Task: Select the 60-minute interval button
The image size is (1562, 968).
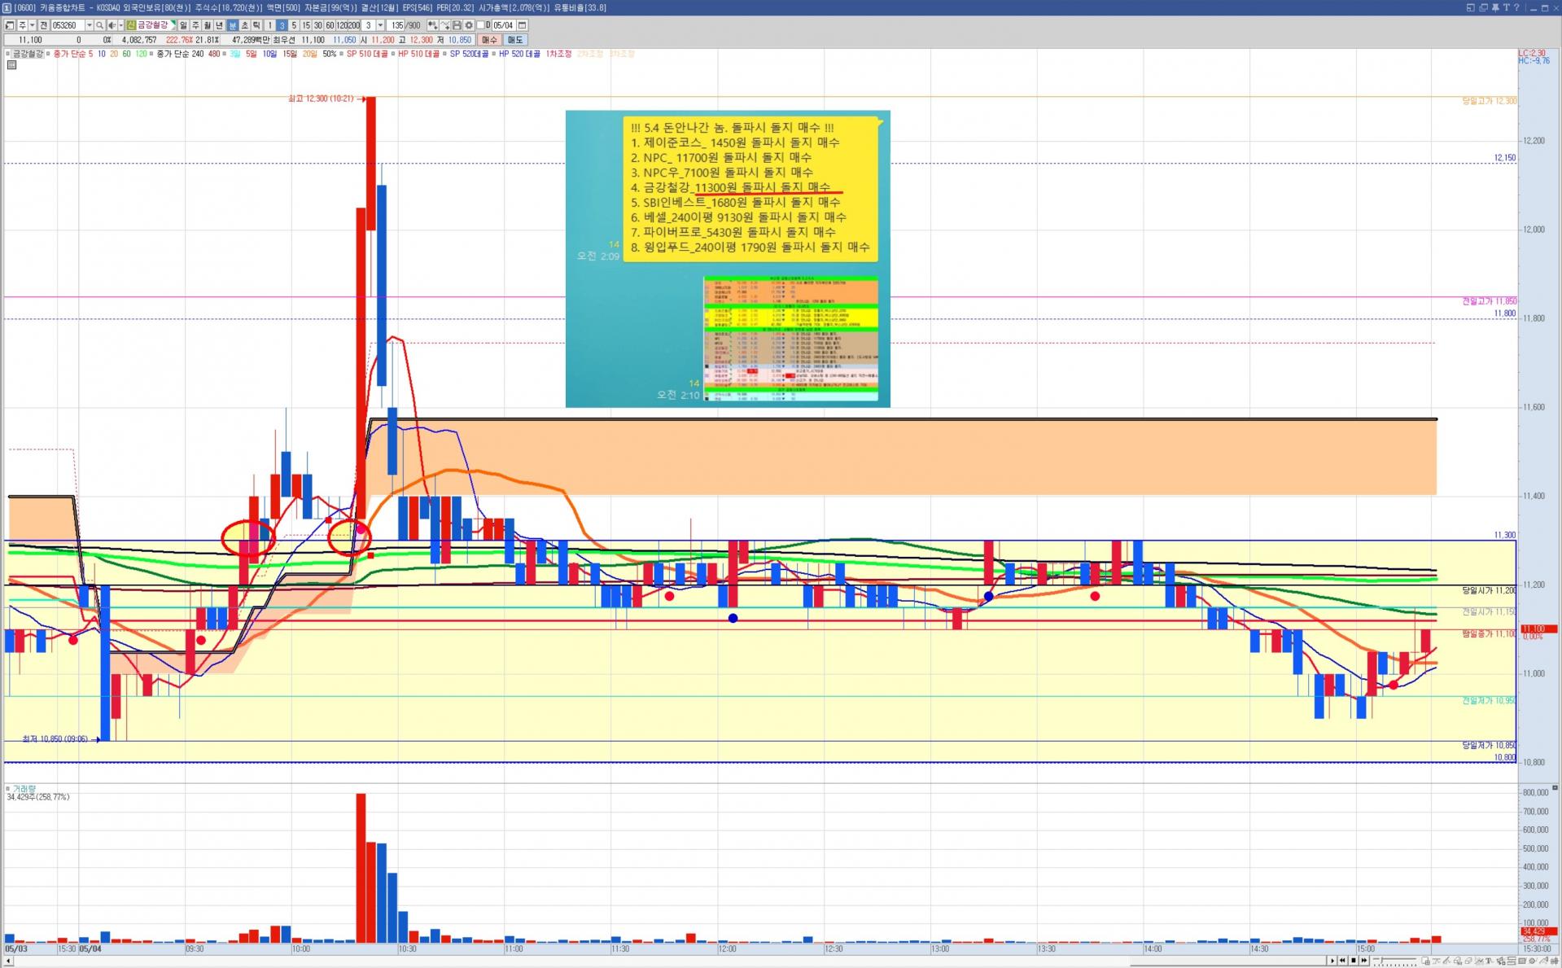Action: (330, 25)
